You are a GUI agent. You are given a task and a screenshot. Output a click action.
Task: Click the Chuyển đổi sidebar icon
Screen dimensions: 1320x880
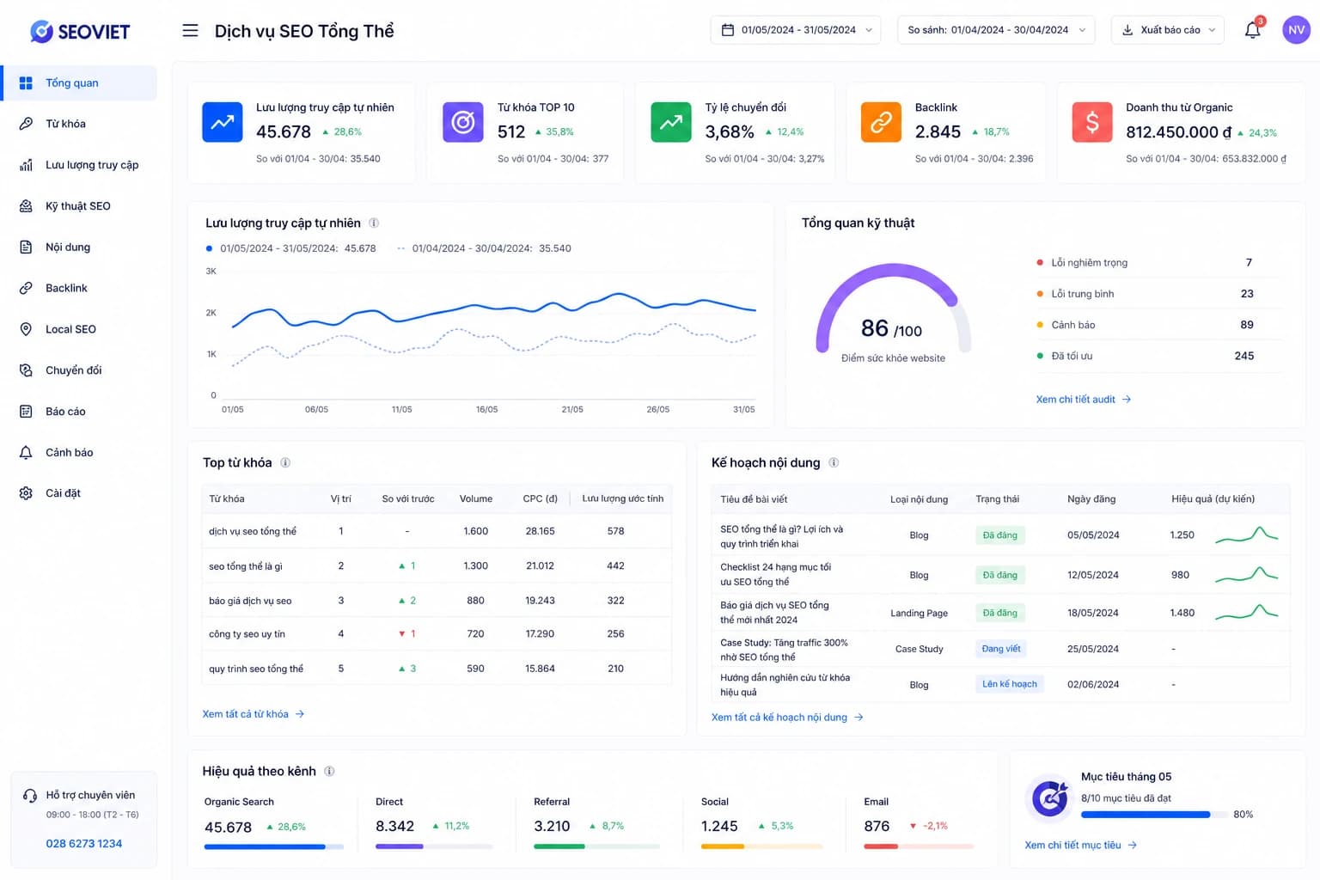pyautogui.click(x=26, y=370)
